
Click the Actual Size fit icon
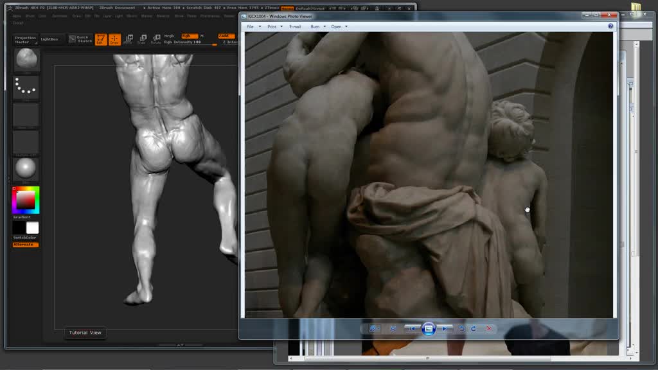393,329
